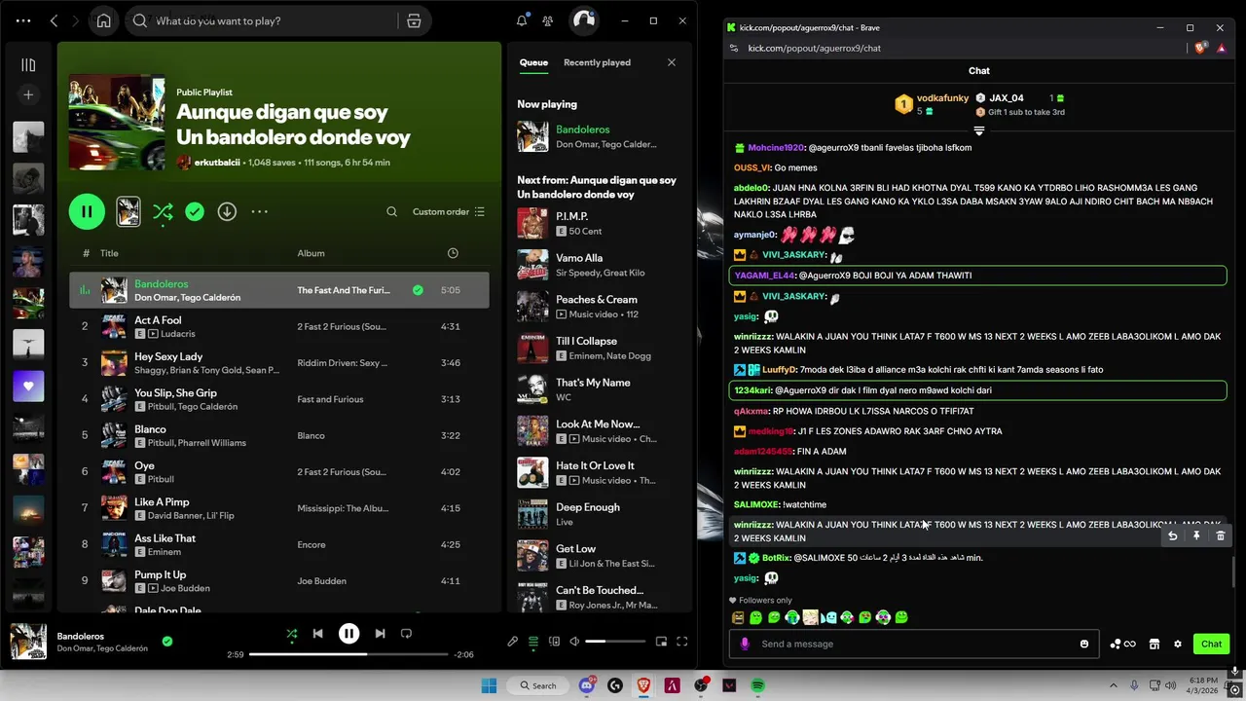Reply to the hovered winriizzz message
The width and height of the screenshot is (1246, 701).
(1173, 535)
